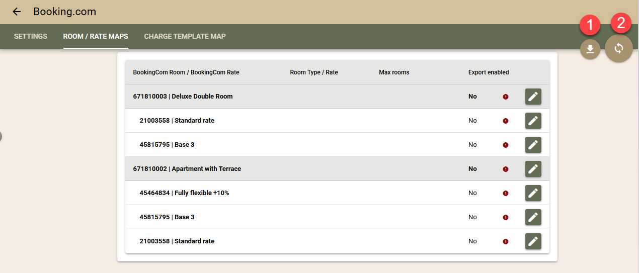Click the 'Room Type / Rate' column header

pos(314,72)
